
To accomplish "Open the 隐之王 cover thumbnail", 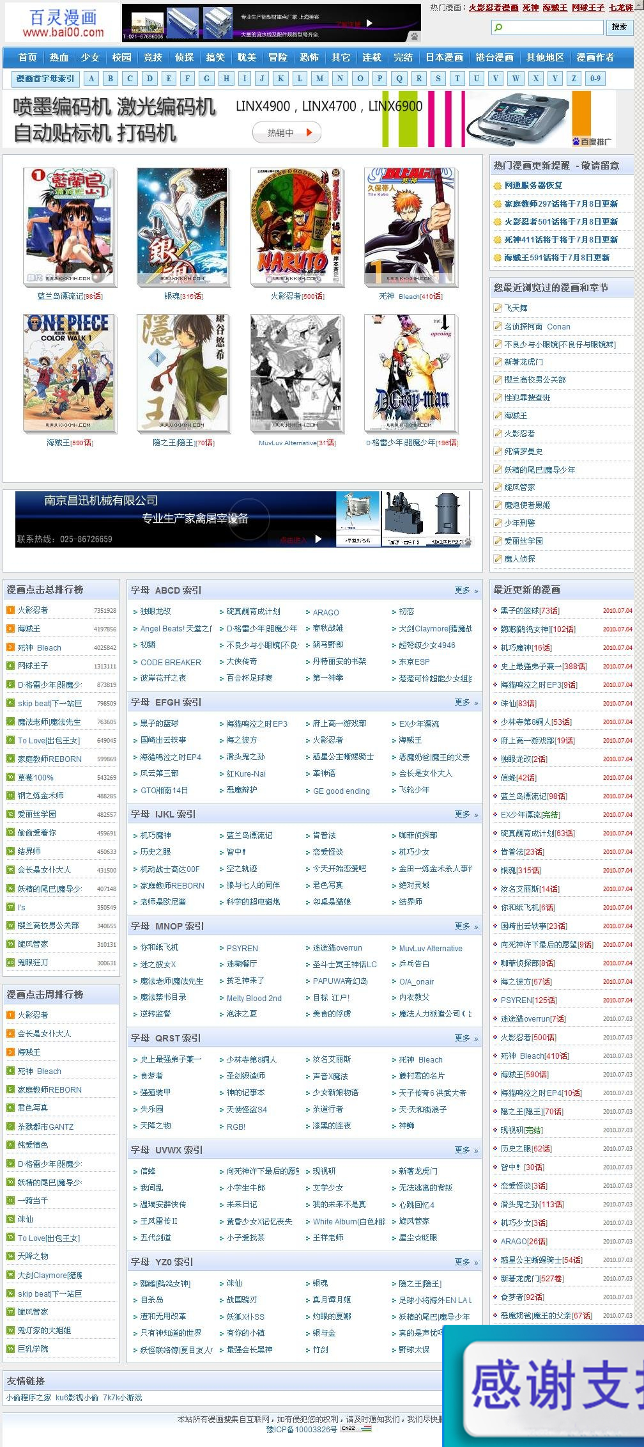I will (183, 374).
